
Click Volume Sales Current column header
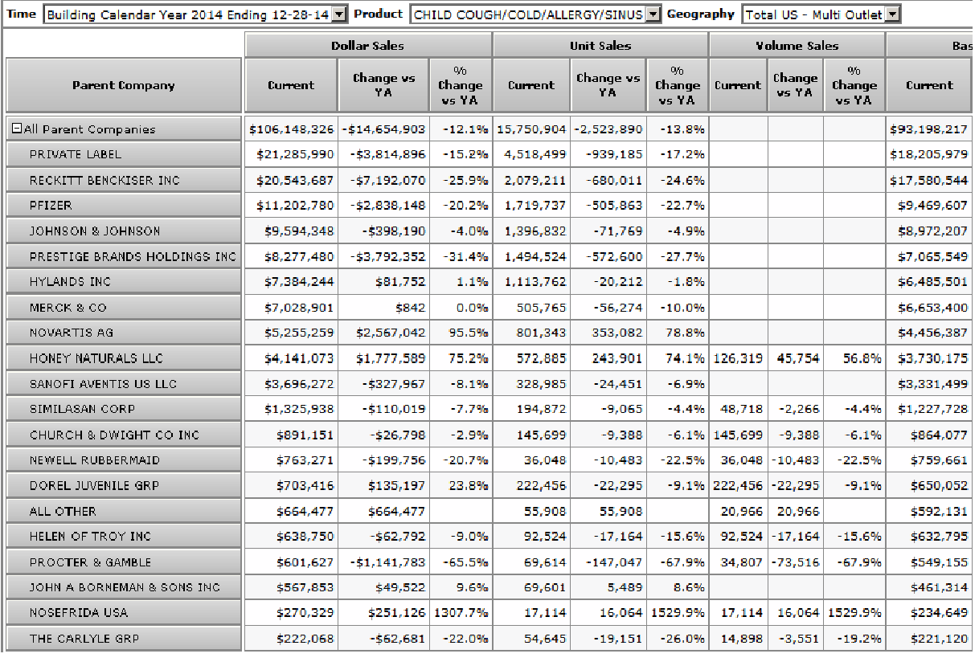point(737,85)
